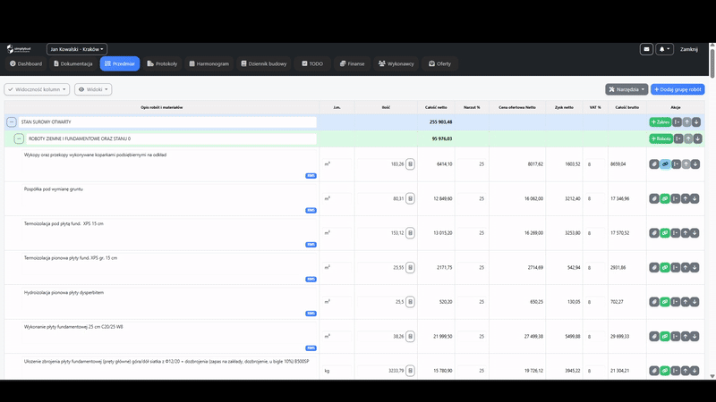
Task: Open more options menu for STAN SUROWY OTWARTY
Action: click(x=678, y=122)
